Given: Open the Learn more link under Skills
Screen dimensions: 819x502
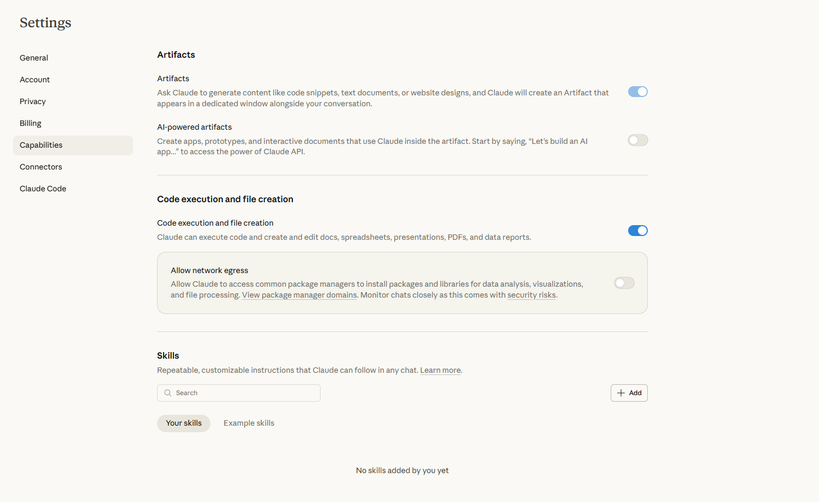Looking at the screenshot, I should (x=441, y=370).
